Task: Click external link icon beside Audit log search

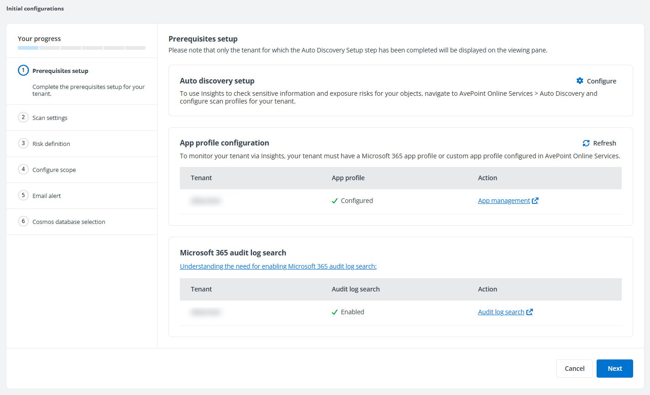Action: (529, 312)
